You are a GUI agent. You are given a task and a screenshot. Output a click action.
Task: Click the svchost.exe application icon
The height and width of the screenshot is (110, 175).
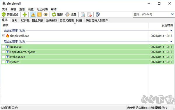coord(8,57)
